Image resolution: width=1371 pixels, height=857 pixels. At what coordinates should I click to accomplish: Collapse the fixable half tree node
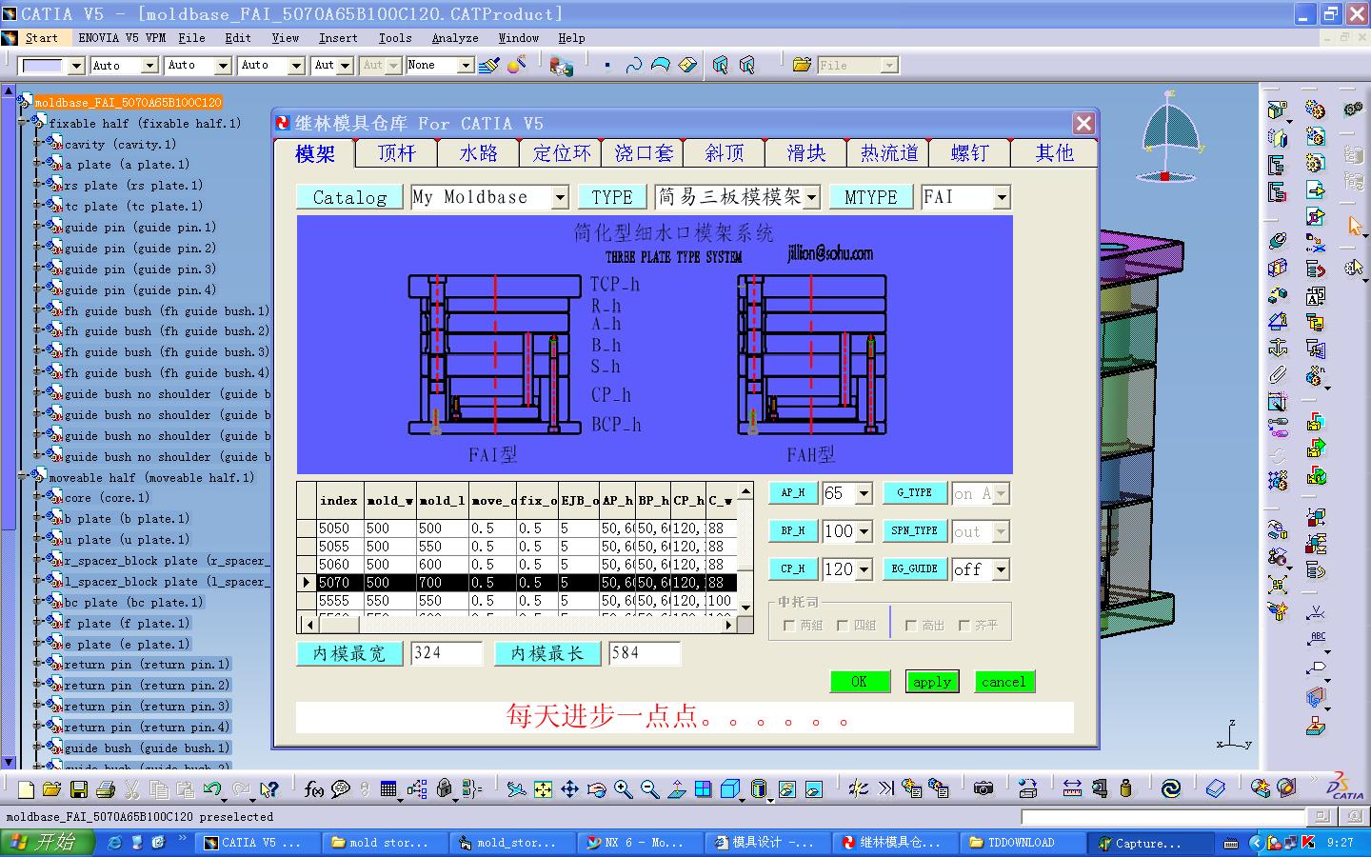coord(23,123)
